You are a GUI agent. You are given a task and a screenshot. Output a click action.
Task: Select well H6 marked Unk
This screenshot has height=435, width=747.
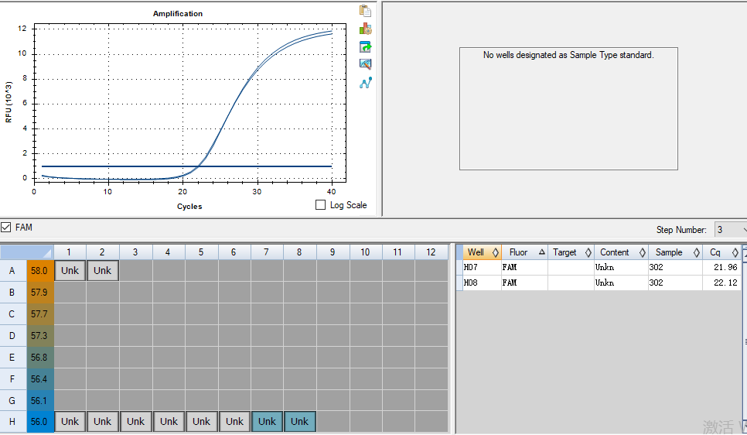234,422
